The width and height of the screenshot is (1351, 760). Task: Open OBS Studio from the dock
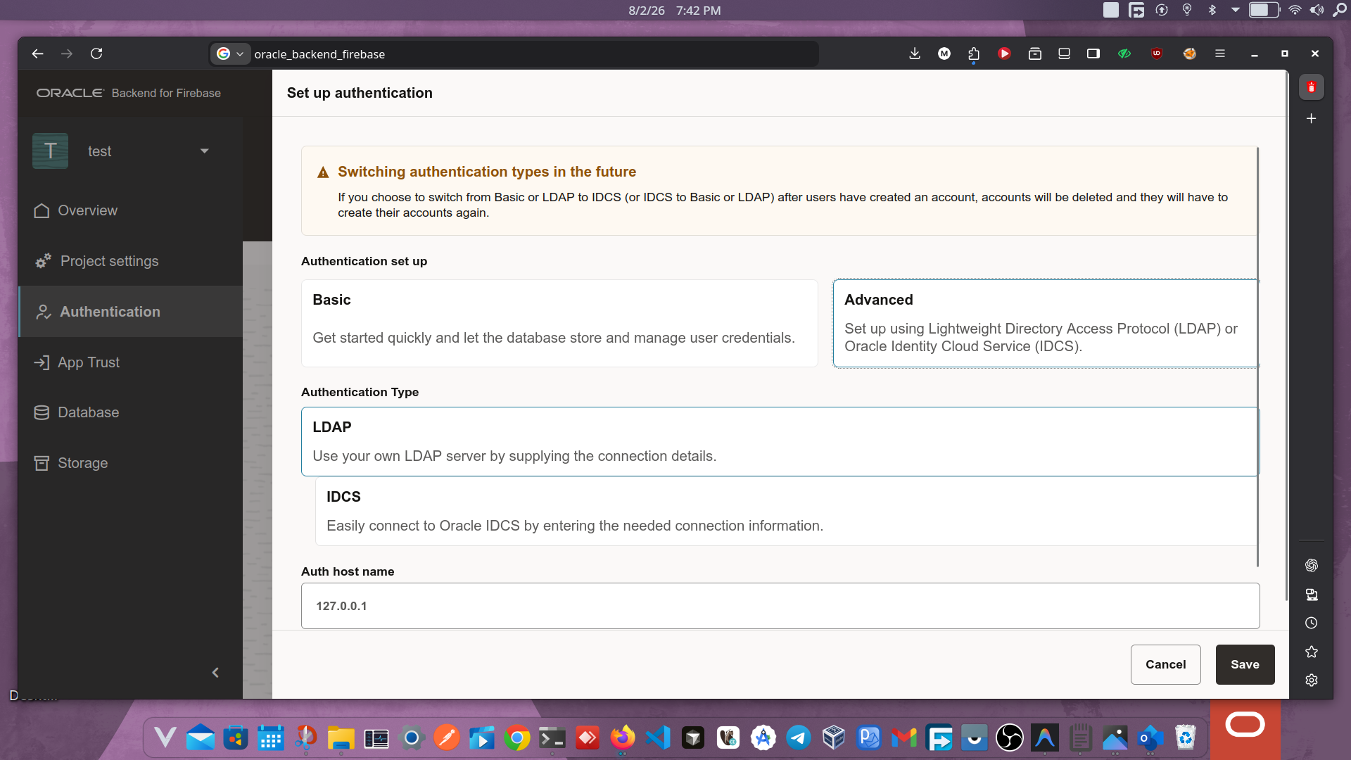click(1010, 737)
